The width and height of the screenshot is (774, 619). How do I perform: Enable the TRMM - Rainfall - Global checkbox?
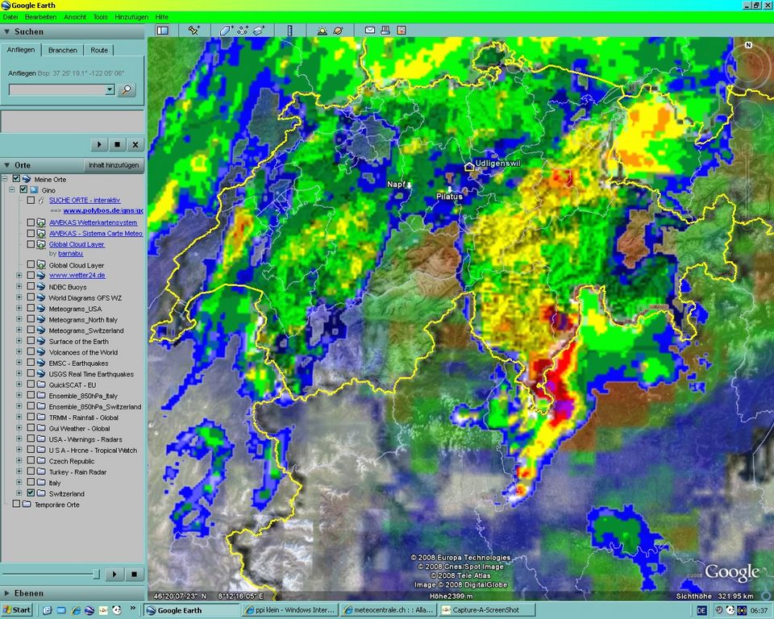coord(31,418)
